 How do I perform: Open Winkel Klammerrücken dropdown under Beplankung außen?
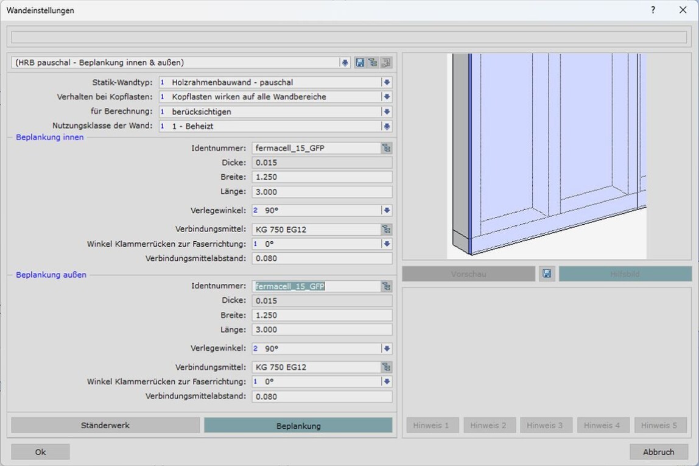click(x=387, y=382)
